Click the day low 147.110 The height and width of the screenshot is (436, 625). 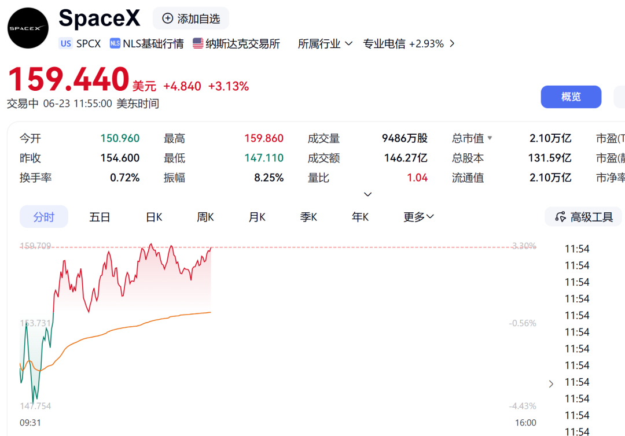click(x=264, y=158)
